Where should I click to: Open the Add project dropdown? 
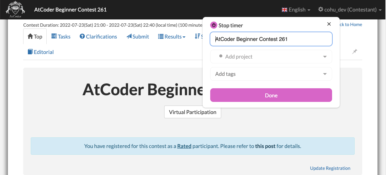271,57
